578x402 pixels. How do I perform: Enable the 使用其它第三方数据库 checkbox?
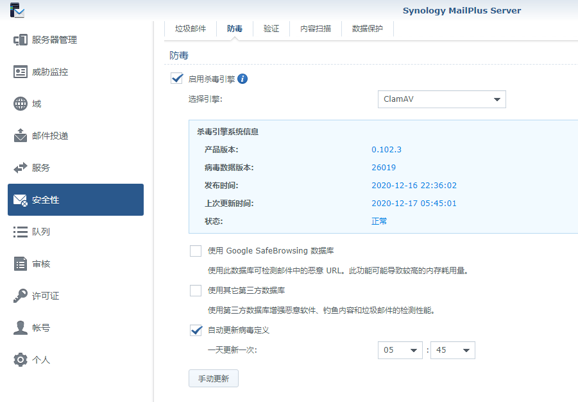[196, 291]
